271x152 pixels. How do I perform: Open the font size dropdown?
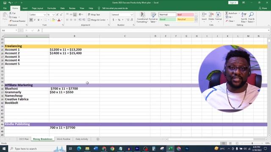[54, 15]
